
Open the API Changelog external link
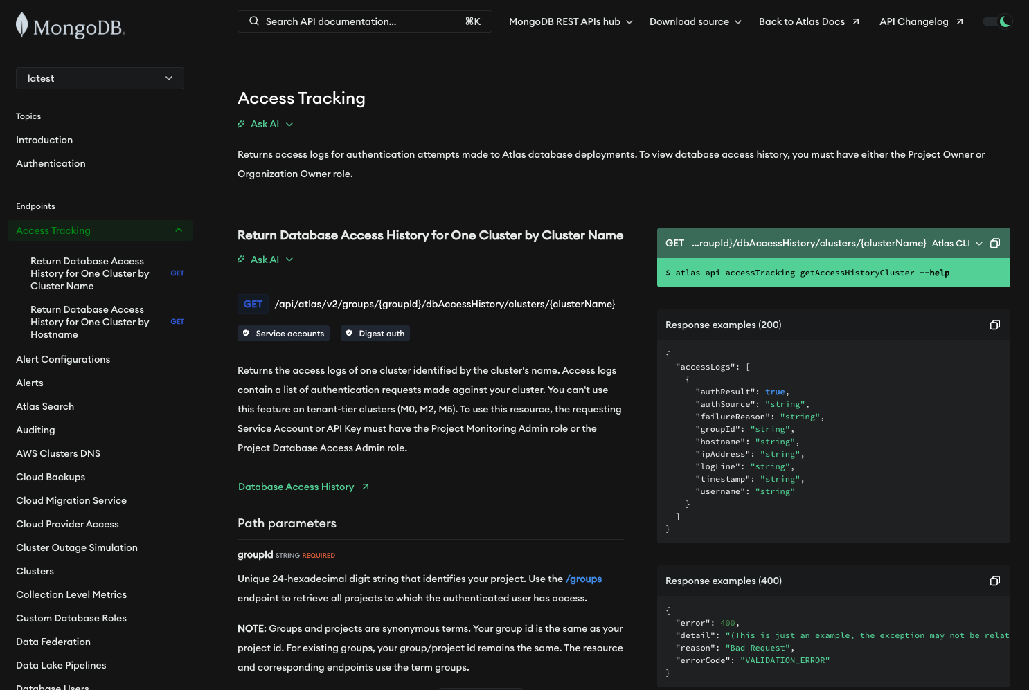(x=920, y=21)
